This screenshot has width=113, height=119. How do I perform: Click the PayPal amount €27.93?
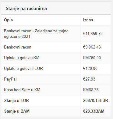pyautogui.click(x=89, y=79)
